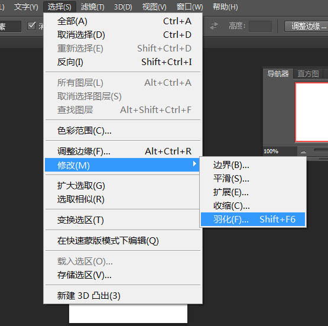Open 色彩范围(C) color range

click(x=123, y=131)
